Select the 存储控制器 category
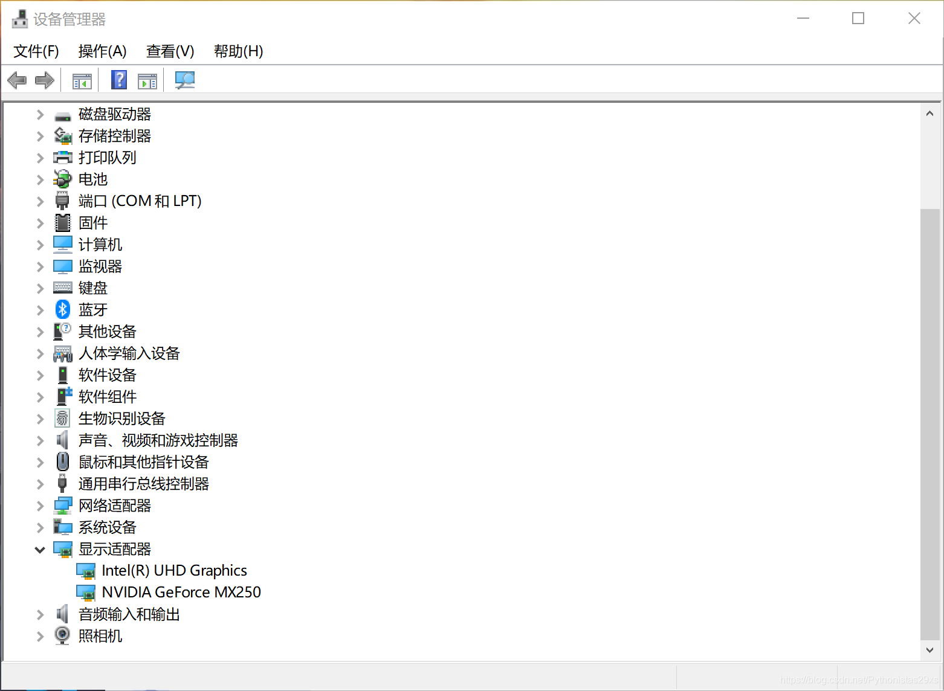Image resolution: width=944 pixels, height=691 pixels. [x=115, y=136]
